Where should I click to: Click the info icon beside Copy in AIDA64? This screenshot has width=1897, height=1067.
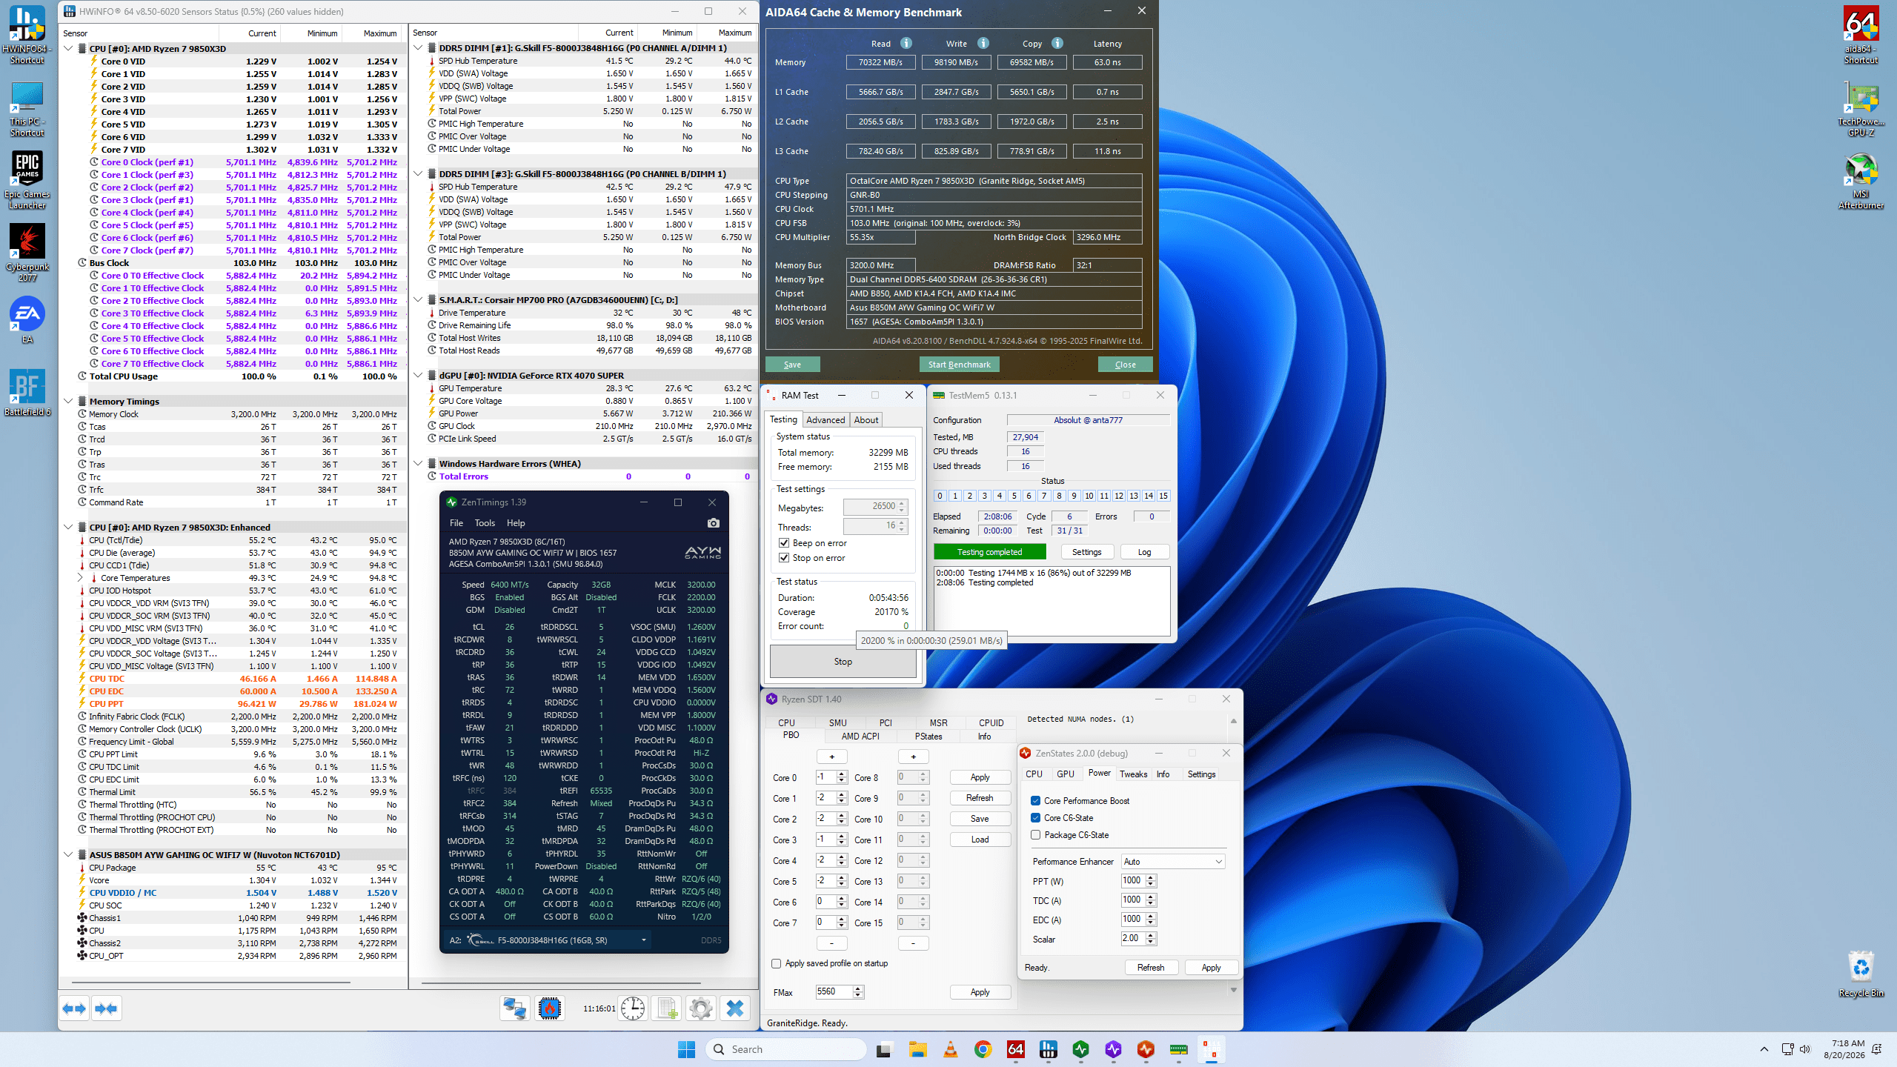(1057, 43)
